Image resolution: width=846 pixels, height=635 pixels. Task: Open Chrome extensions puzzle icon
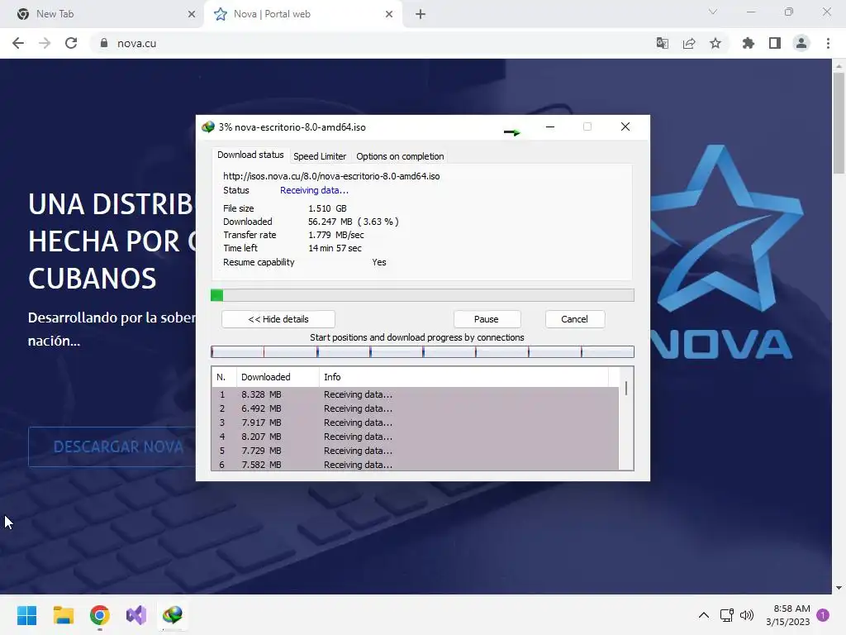[748, 43]
